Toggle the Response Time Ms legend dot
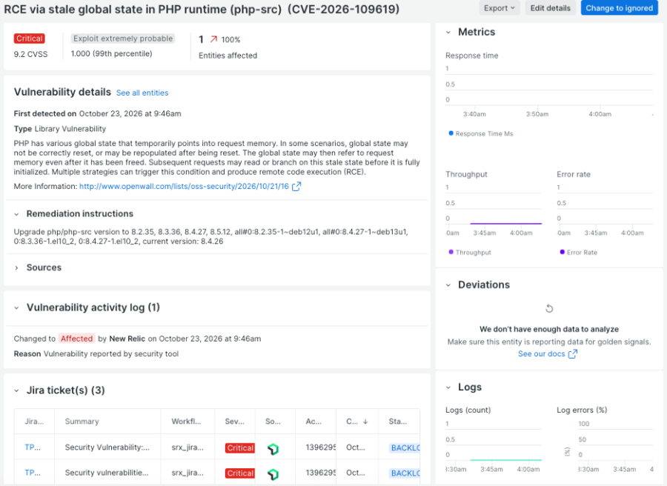 (451, 133)
